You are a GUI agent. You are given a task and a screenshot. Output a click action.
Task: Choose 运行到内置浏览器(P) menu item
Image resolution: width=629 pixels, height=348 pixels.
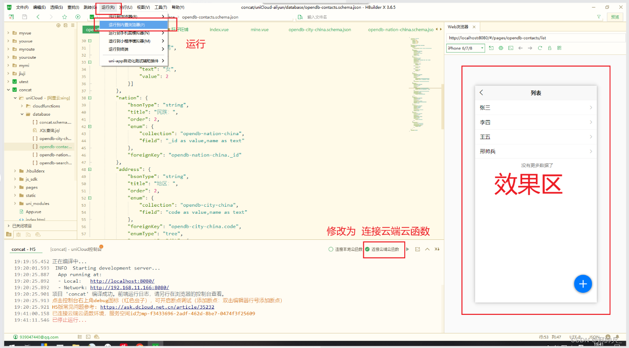[x=134, y=25]
